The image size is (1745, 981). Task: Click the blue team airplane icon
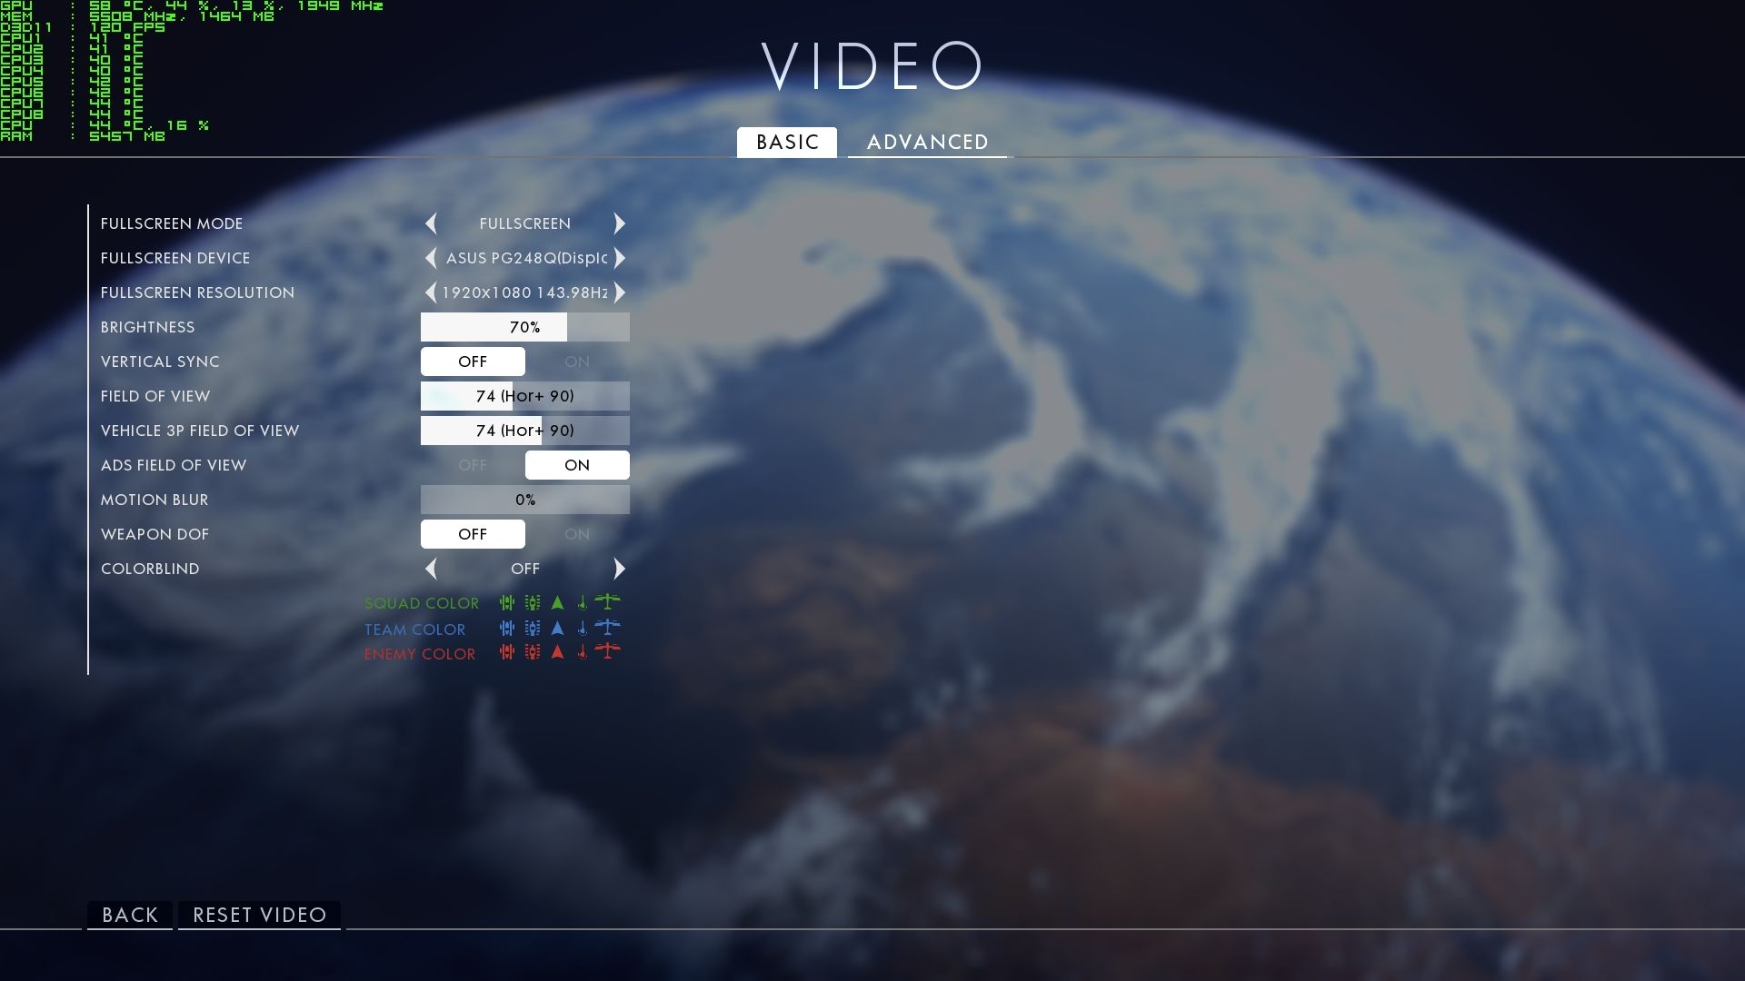tap(607, 627)
